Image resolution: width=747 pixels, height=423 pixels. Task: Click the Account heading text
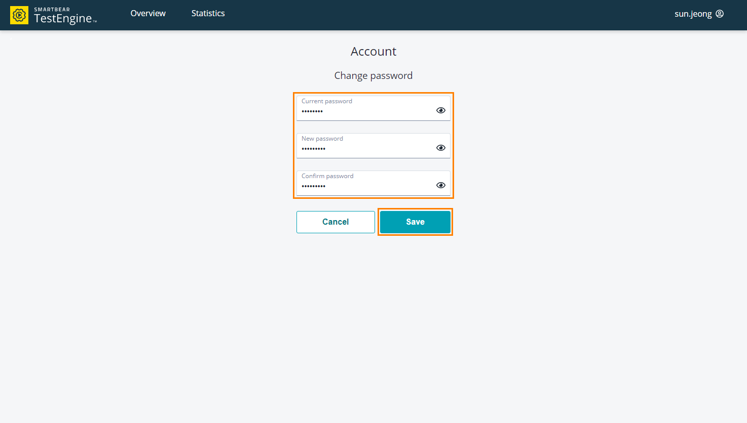tap(373, 52)
